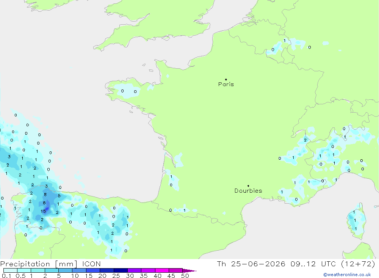Click the 50 legend scale label
This screenshot has width=379, height=278.
click(x=185, y=276)
